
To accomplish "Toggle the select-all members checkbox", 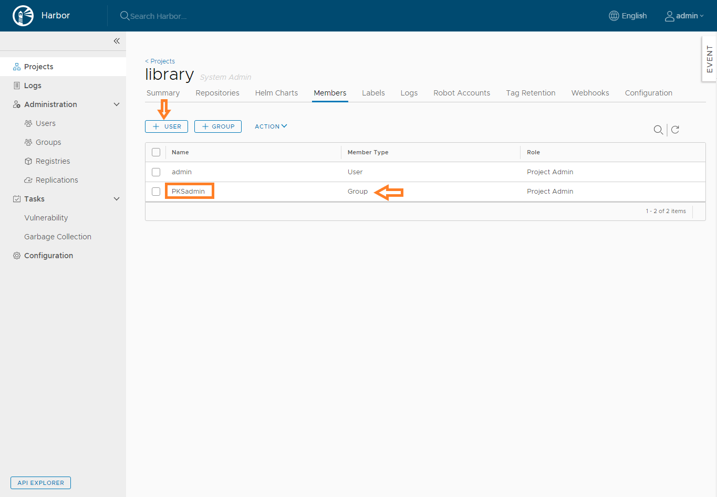I will [156, 152].
